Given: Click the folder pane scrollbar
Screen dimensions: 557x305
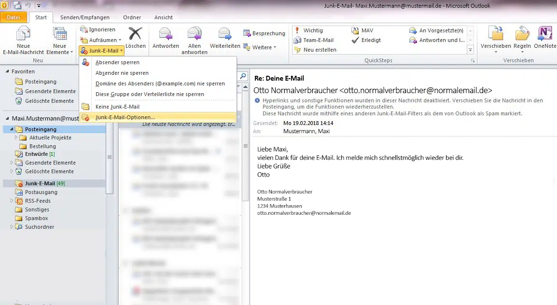Looking at the screenshot, I should [110, 157].
